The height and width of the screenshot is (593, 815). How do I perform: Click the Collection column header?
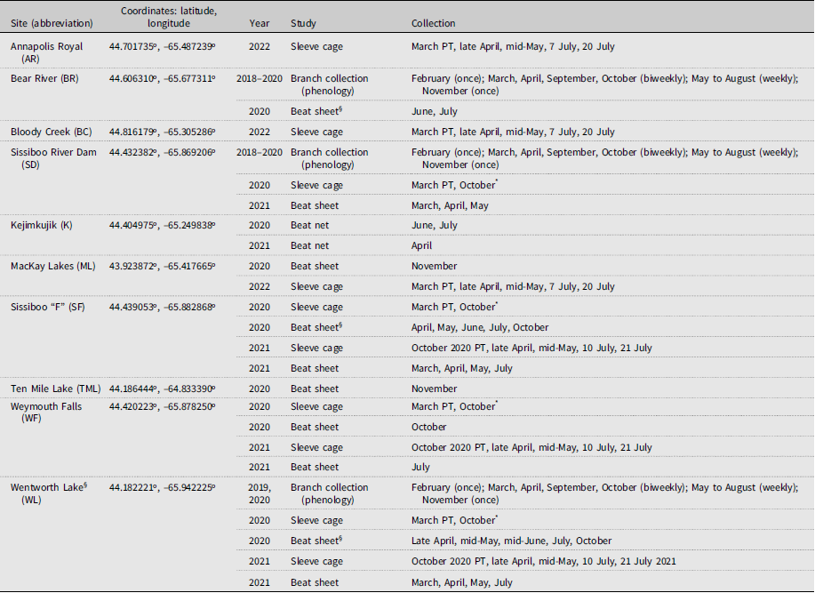click(x=434, y=23)
